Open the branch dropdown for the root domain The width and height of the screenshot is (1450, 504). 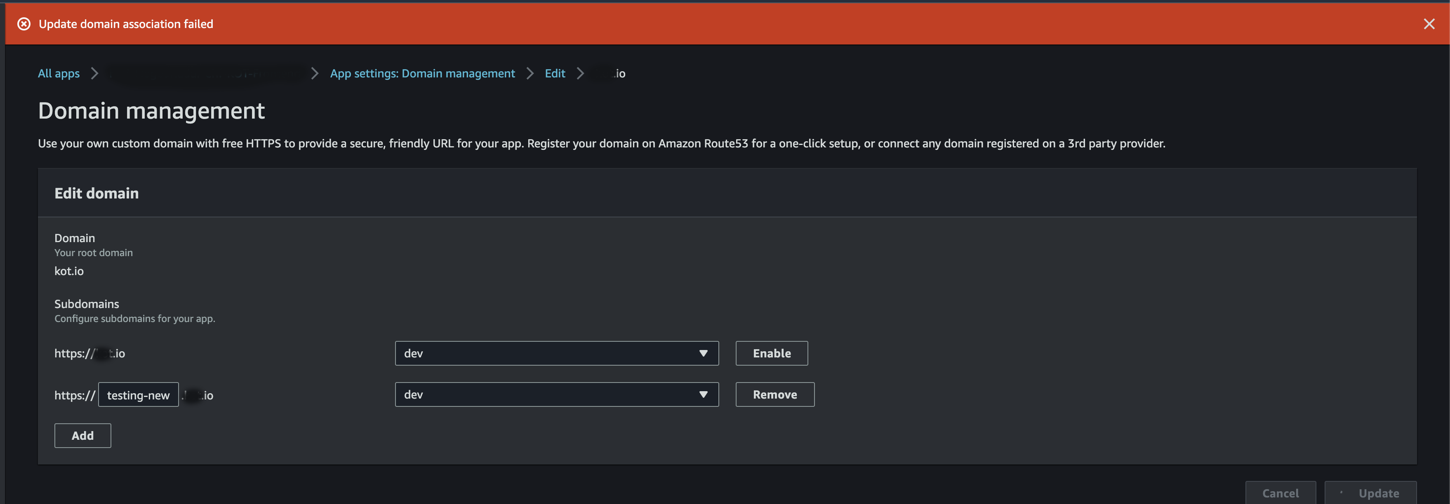[556, 353]
